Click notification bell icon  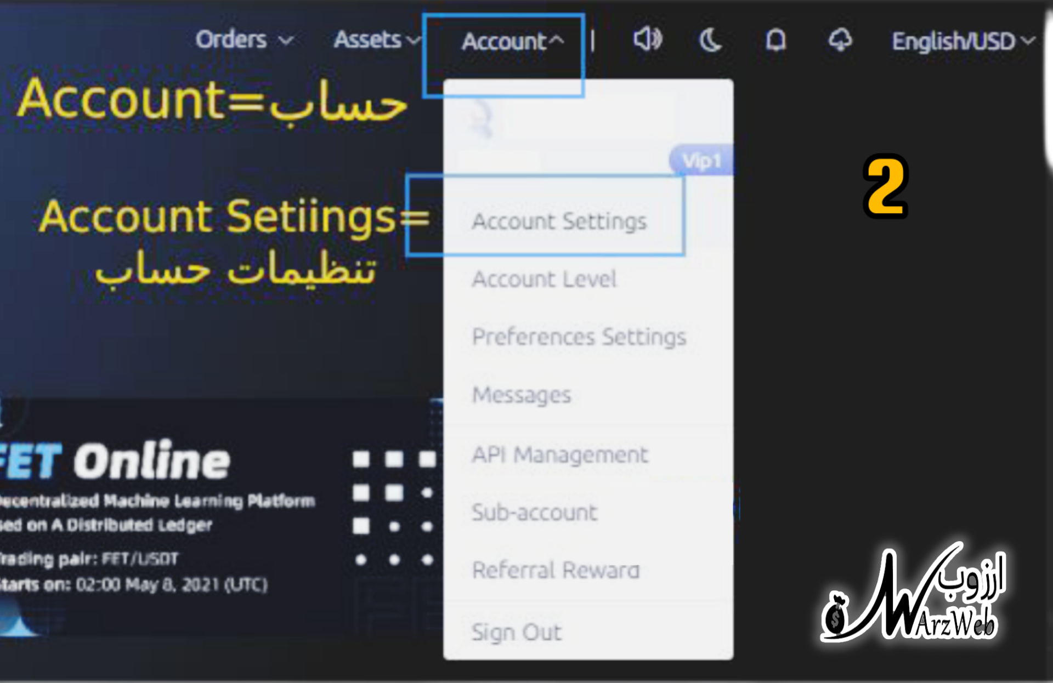pos(774,40)
